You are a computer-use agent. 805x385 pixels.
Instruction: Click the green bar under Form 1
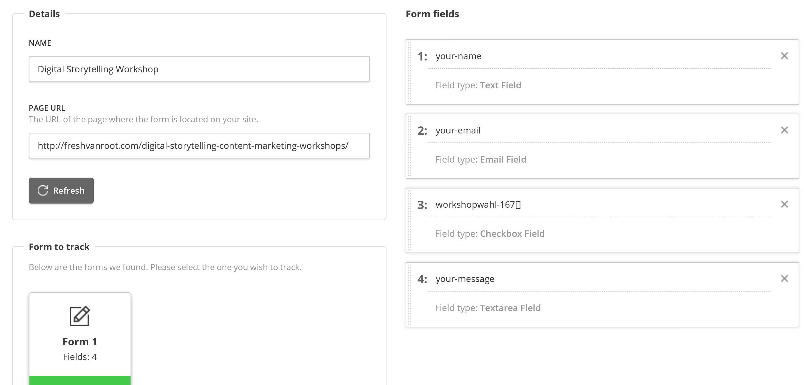coord(80,381)
